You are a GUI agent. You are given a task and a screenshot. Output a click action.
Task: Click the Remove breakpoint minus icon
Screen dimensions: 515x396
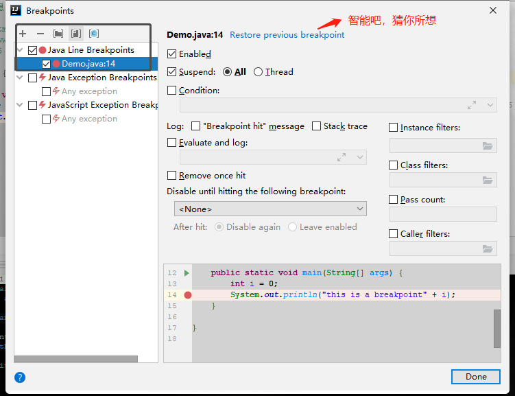[x=40, y=34]
